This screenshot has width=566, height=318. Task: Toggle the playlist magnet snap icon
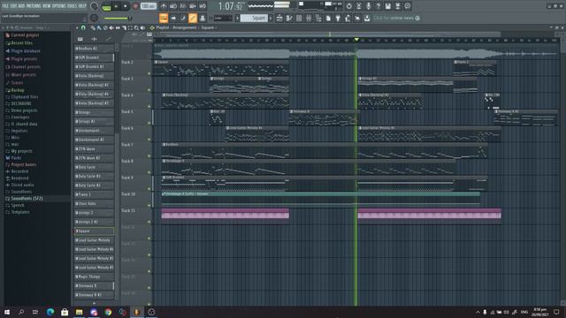[x=83, y=27]
